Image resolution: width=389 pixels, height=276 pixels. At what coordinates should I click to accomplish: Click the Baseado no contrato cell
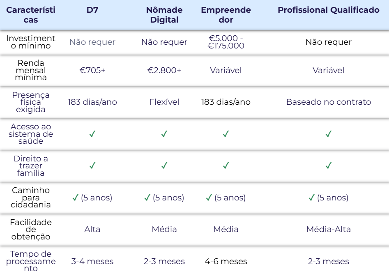point(329,102)
